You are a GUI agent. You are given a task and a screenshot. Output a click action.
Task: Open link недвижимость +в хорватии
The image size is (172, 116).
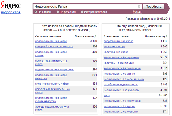coord(121,112)
